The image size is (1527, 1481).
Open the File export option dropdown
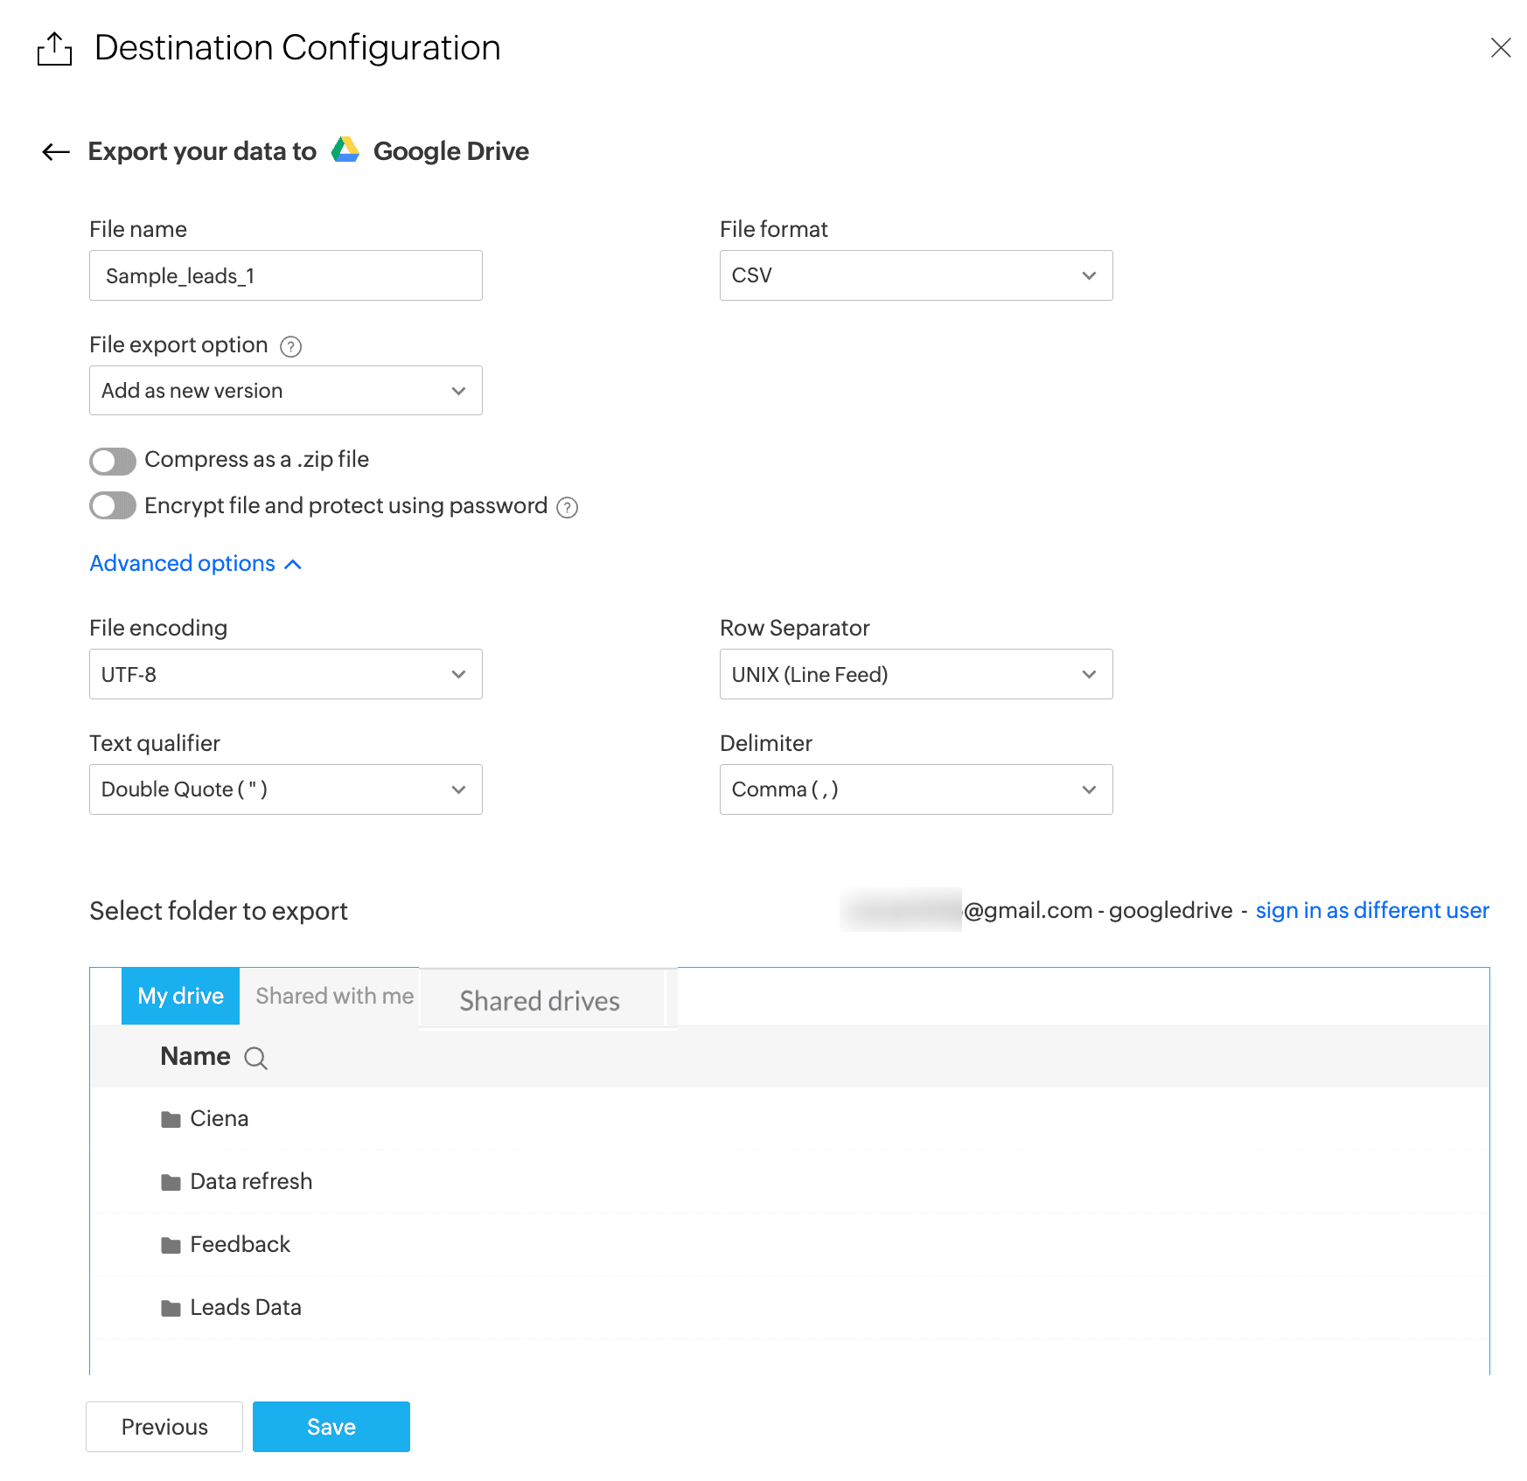pos(285,391)
